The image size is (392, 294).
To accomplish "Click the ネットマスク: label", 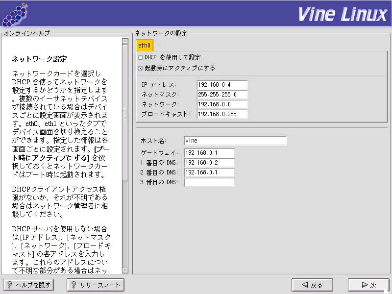I will coord(160,95).
